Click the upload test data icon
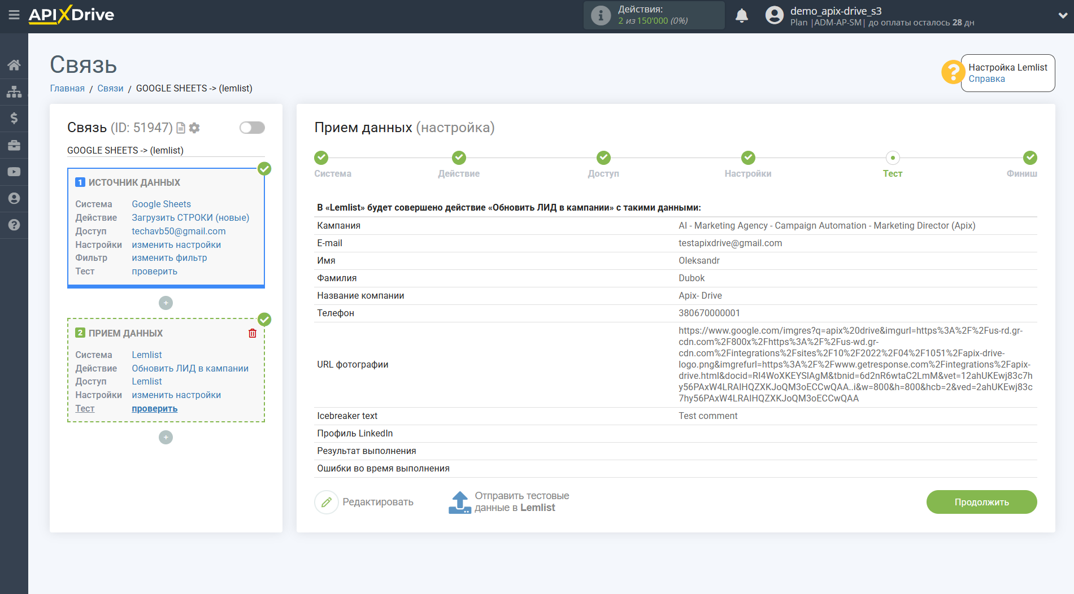Screen dimensions: 1074x594 (x=460, y=502)
